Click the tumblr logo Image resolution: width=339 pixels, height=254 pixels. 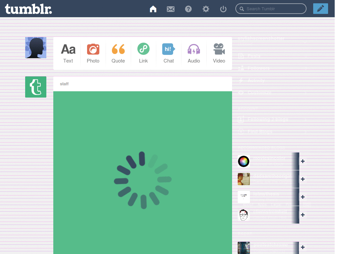point(28,9)
